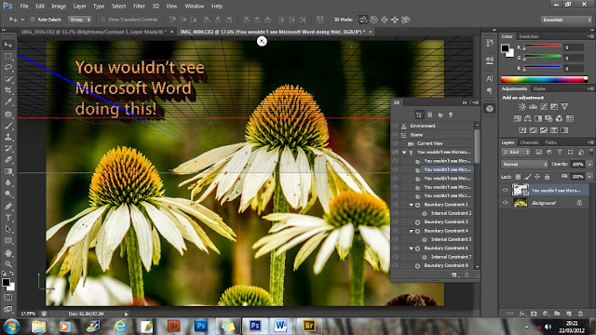Select the Blur tool
Viewport: 596px width, 335px height.
coord(8,182)
